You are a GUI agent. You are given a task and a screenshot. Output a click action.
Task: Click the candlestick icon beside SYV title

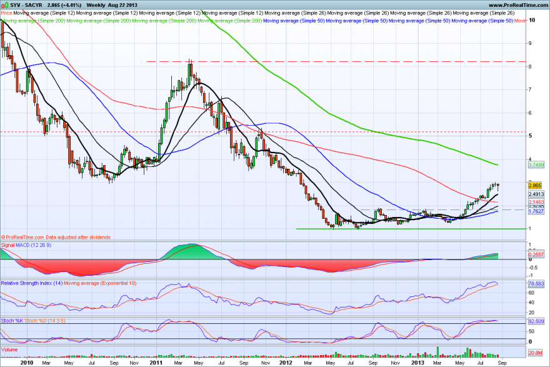pos(3,5)
